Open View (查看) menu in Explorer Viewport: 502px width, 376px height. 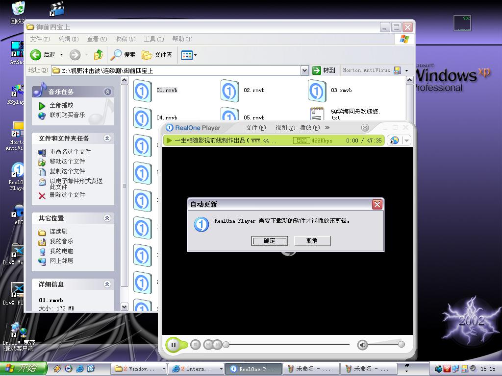(x=97, y=39)
